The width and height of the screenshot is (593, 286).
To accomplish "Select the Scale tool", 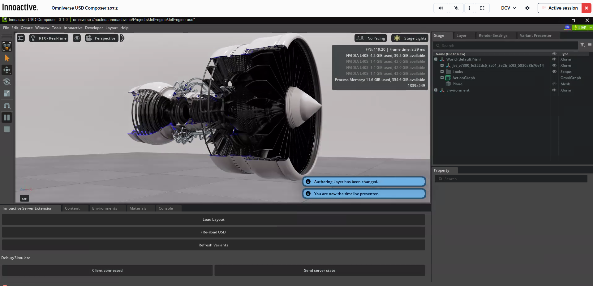I will (6, 93).
